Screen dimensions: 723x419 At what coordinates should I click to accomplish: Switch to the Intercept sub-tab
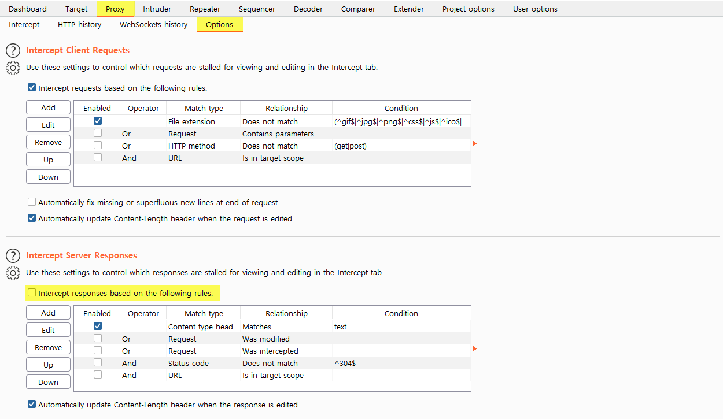24,24
